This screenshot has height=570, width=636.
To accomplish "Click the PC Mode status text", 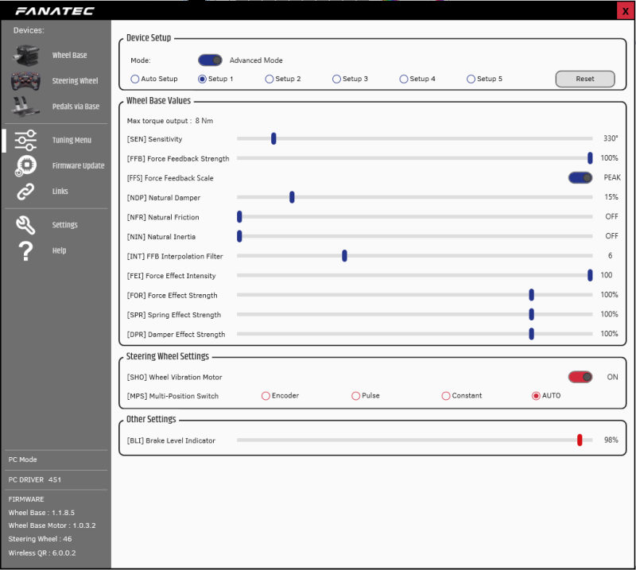I will (23, 459).
